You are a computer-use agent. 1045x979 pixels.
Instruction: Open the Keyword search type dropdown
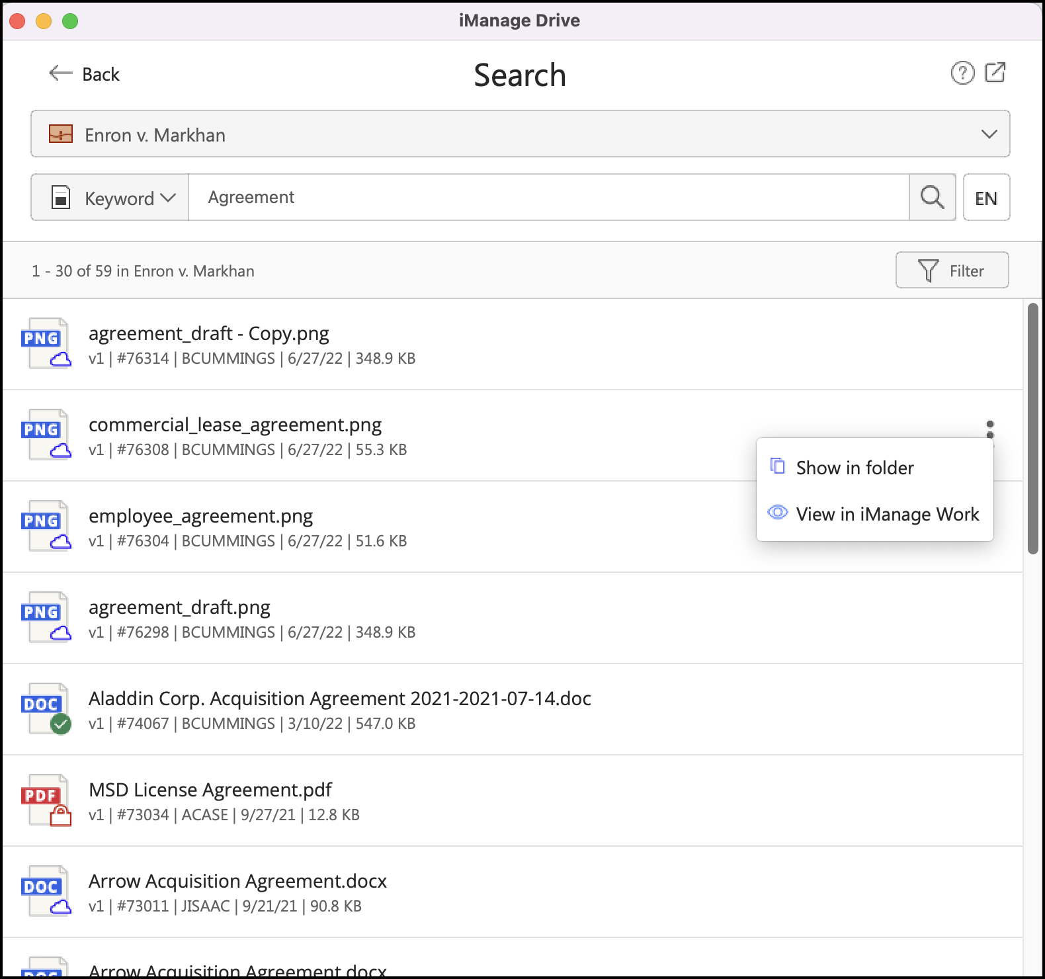tap(110, 198)
